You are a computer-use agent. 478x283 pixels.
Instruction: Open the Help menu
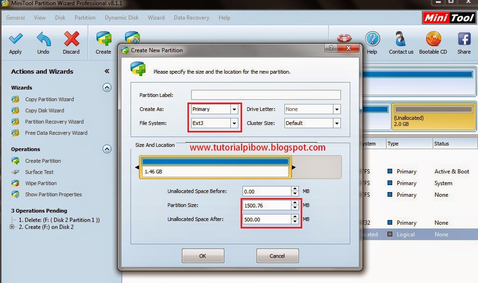[224, 18]
